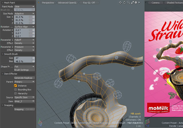The width and height of the screenshot is (183, 128).
Task: Click the Brush Settings button
Action: (x=24, y=70)
